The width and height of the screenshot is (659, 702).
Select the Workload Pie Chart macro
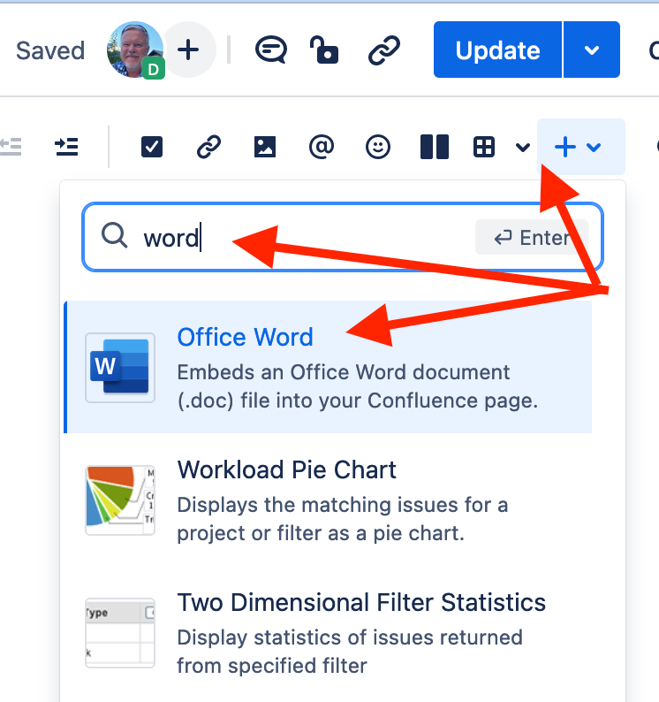point(328,500)
